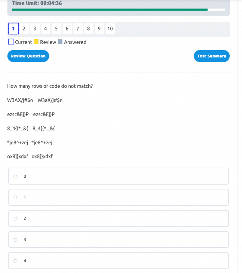Open question 8
This screenshot has width=242, height=273.
(x=88, y=29)
